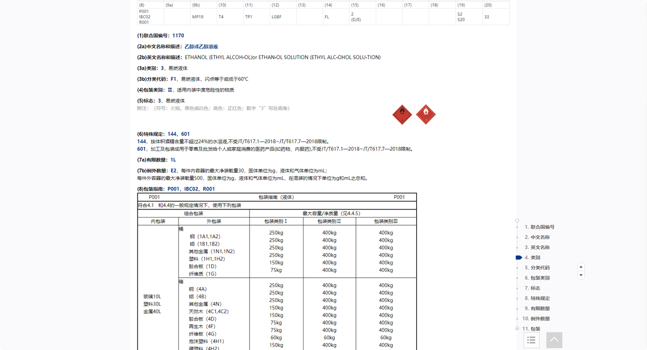Click the English name starting with ETHANOL
This screenshot has height=350, width=647.
click(283, 58)
